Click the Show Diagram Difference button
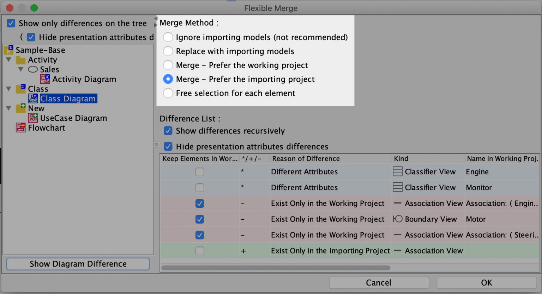The width and height of the screenshot is (542, 294). point(78,264)
